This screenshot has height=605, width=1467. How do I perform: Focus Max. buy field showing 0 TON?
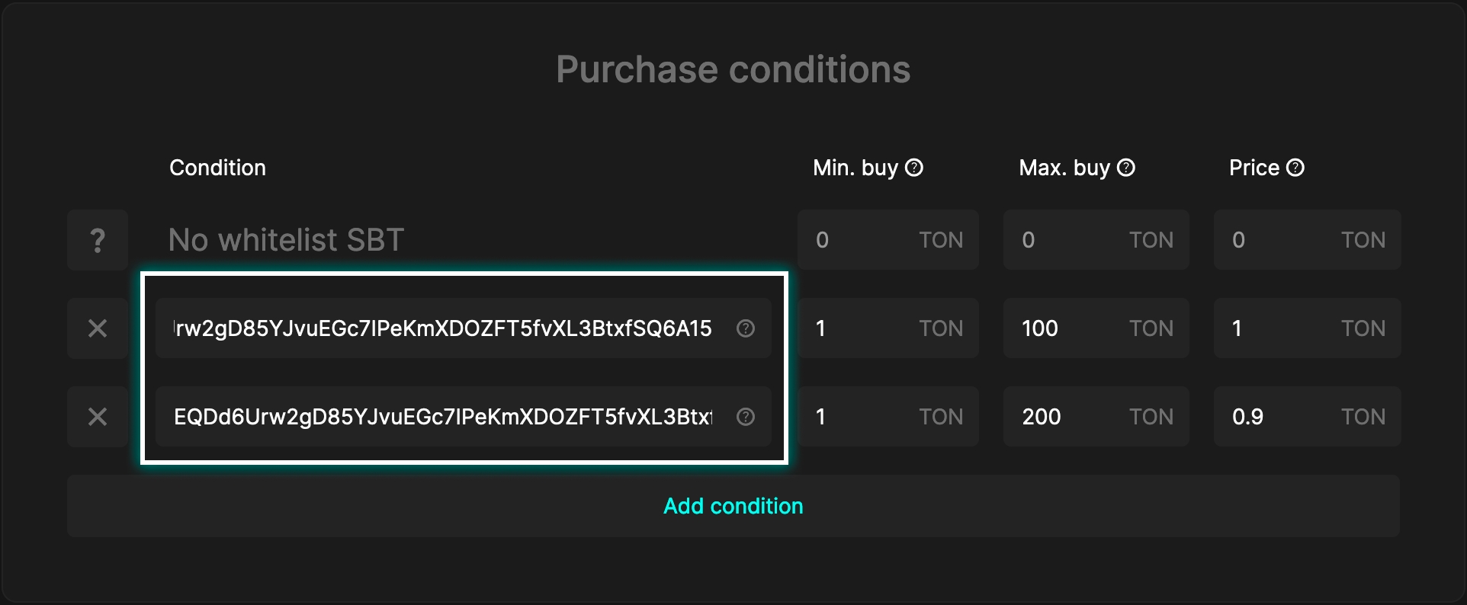[x=1067, y=240]
